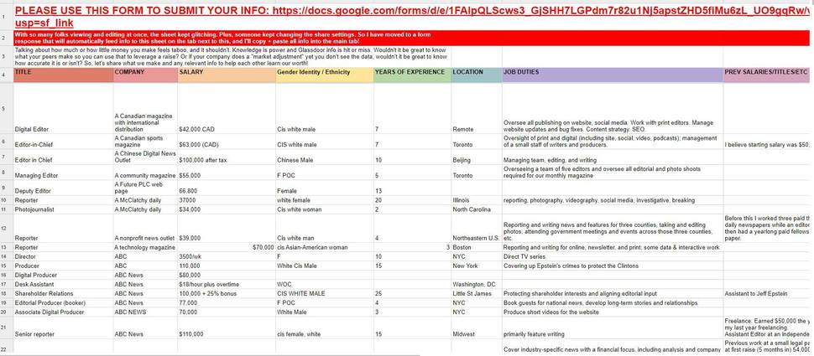Click the 'A Chinese Digital News Outlet' cell
The image size is (814, 356).
coord(145,157)
